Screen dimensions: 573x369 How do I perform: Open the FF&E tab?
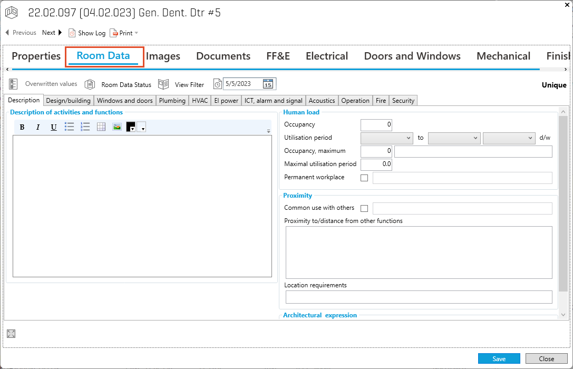[x=278, y=56]
